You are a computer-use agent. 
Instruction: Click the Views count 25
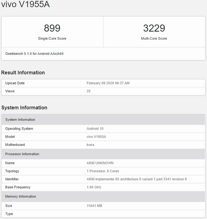[x=88, y=91]
